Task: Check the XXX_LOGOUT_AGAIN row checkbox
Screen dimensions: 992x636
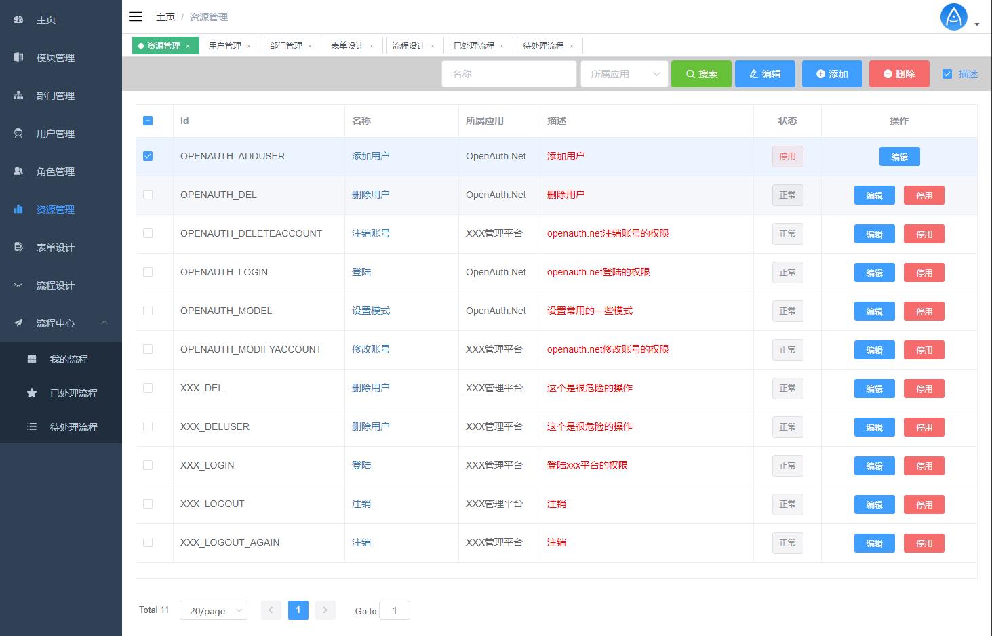Action: pyautogui.click(x=148, y=542)
